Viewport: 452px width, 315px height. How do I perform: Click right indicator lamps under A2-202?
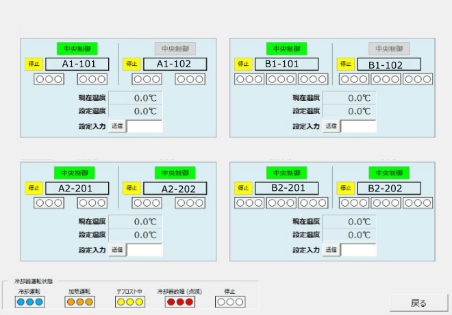click(190, 202)
